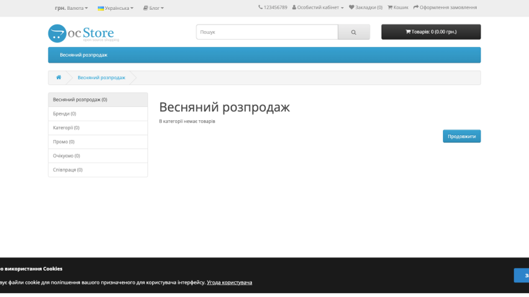Open Особистий кабінет account dropdown

click(318, 7)
